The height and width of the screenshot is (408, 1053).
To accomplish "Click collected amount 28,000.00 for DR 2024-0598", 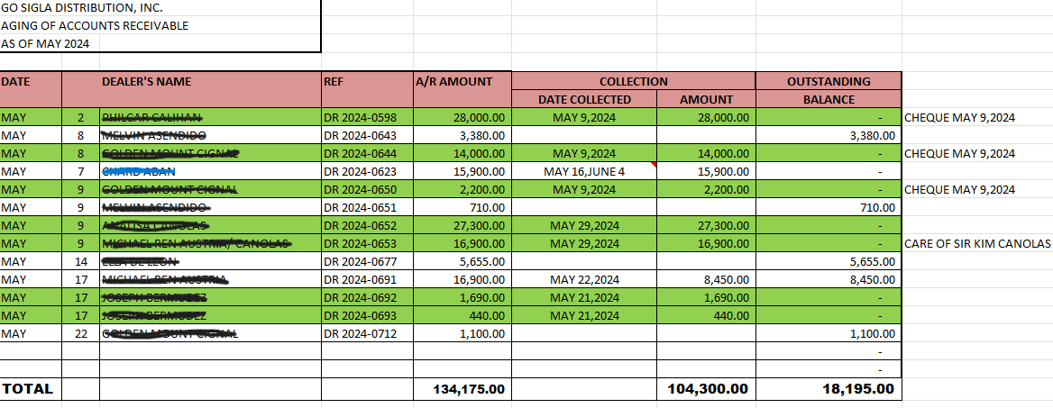I will (706, 117).
